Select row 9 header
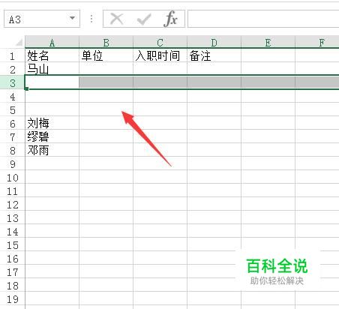Image resolution: width=339 pixels, height=309 pixels. (13, 164)
